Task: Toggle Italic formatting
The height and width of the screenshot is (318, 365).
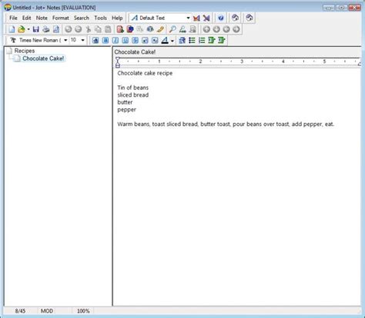Action: coord(116,40)
